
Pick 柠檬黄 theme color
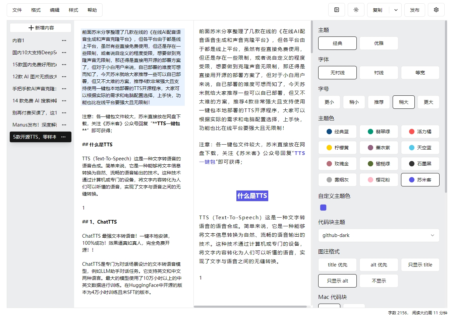click(x=337, y=148)
